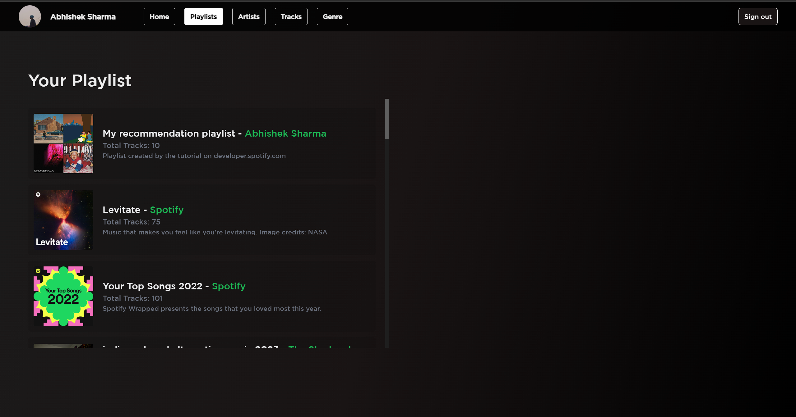Open My recommendation playlist cover thumbnail
Screen dimensions: 796x417
(x=63, y=143)
